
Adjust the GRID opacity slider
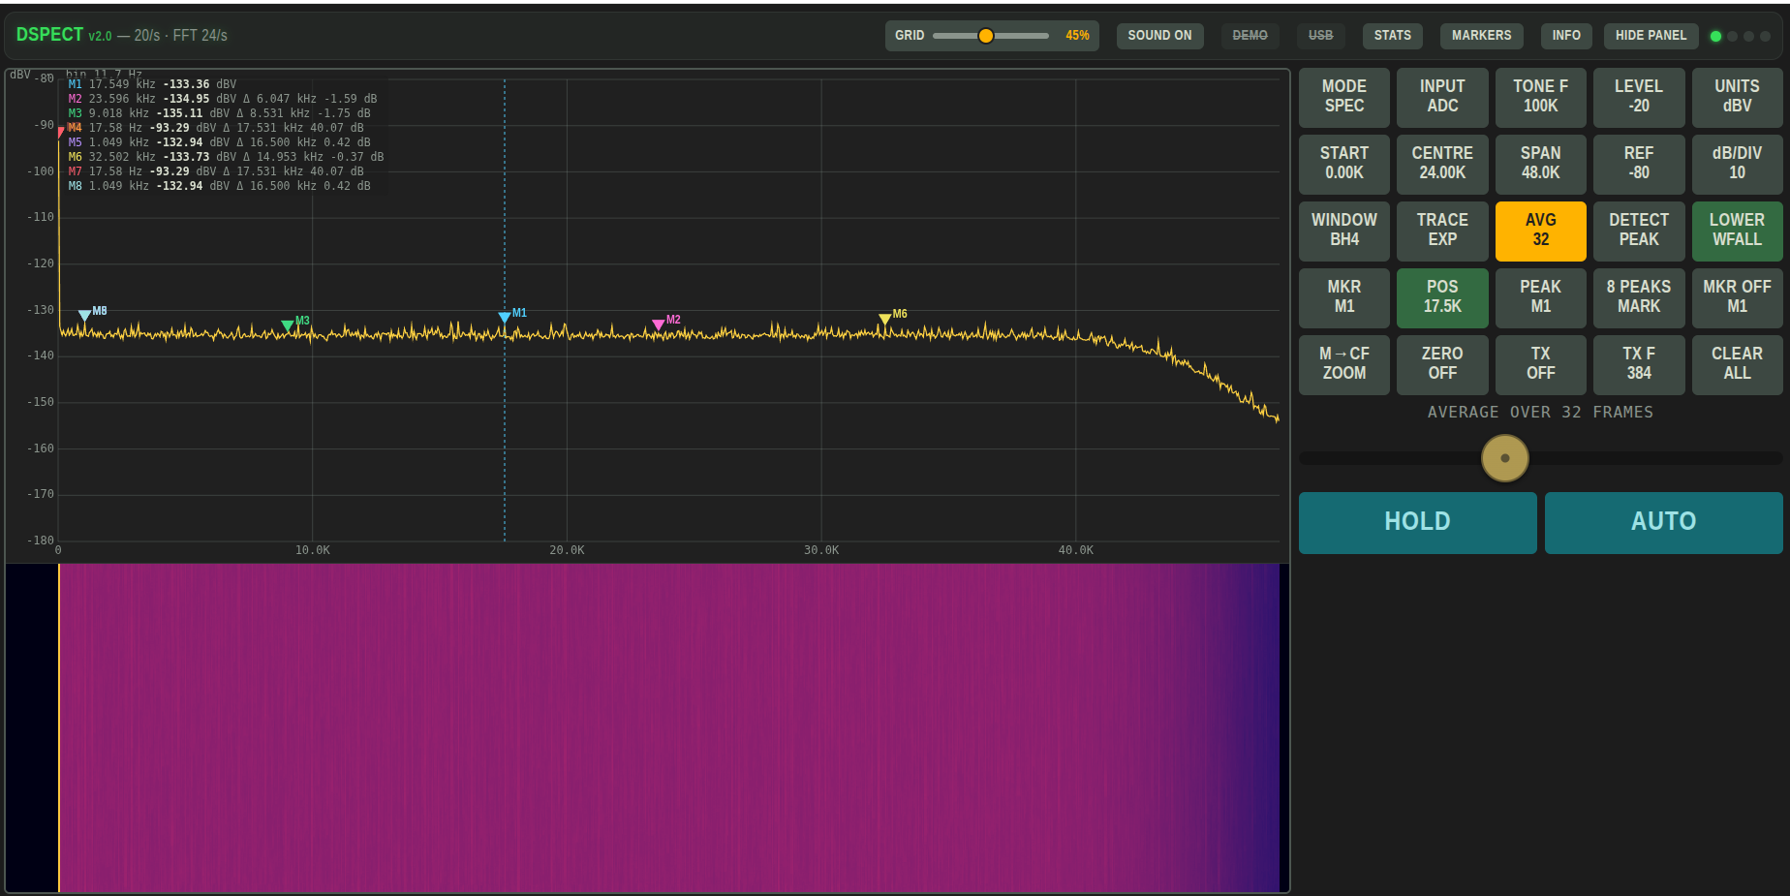[x=990, y=36]
